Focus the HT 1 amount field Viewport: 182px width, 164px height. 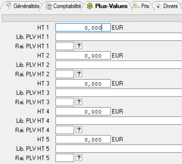coord(83,27)
